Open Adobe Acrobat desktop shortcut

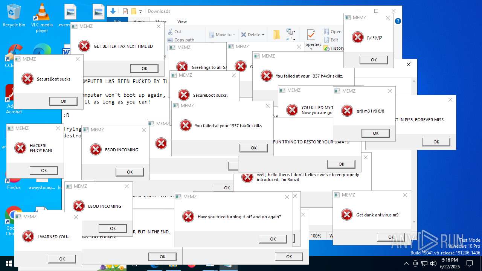pyautogui.click(x=14, y=99)
